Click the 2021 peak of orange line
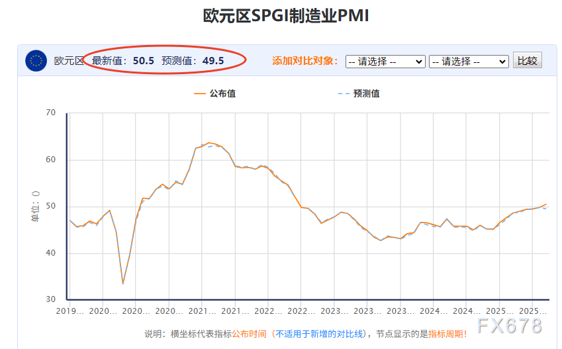Screen dimensions: 562x349 point(209,143)
